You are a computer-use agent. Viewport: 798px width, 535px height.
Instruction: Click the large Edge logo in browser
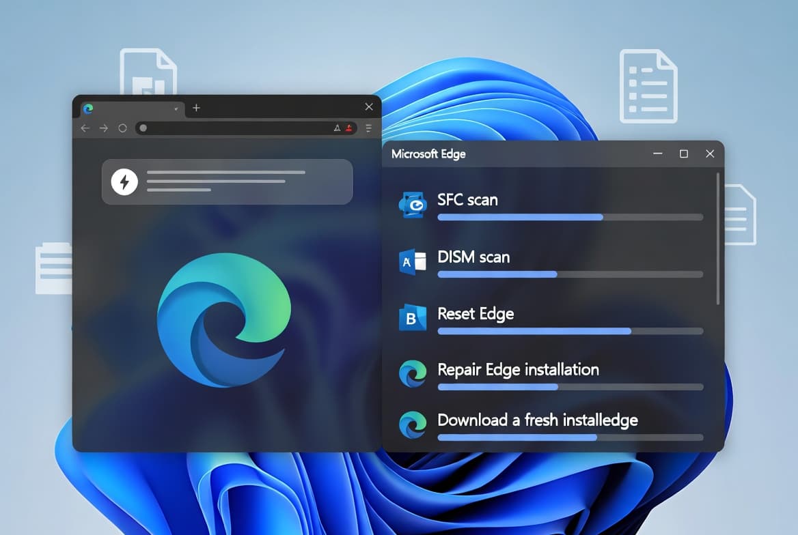click(x=224, y=320)
